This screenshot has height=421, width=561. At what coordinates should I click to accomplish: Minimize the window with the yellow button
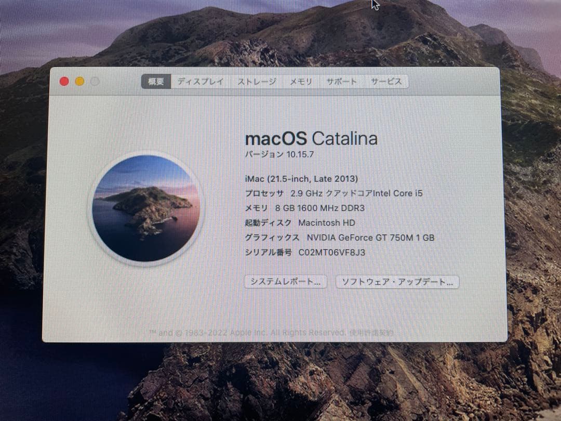click(x=79, y=81)
